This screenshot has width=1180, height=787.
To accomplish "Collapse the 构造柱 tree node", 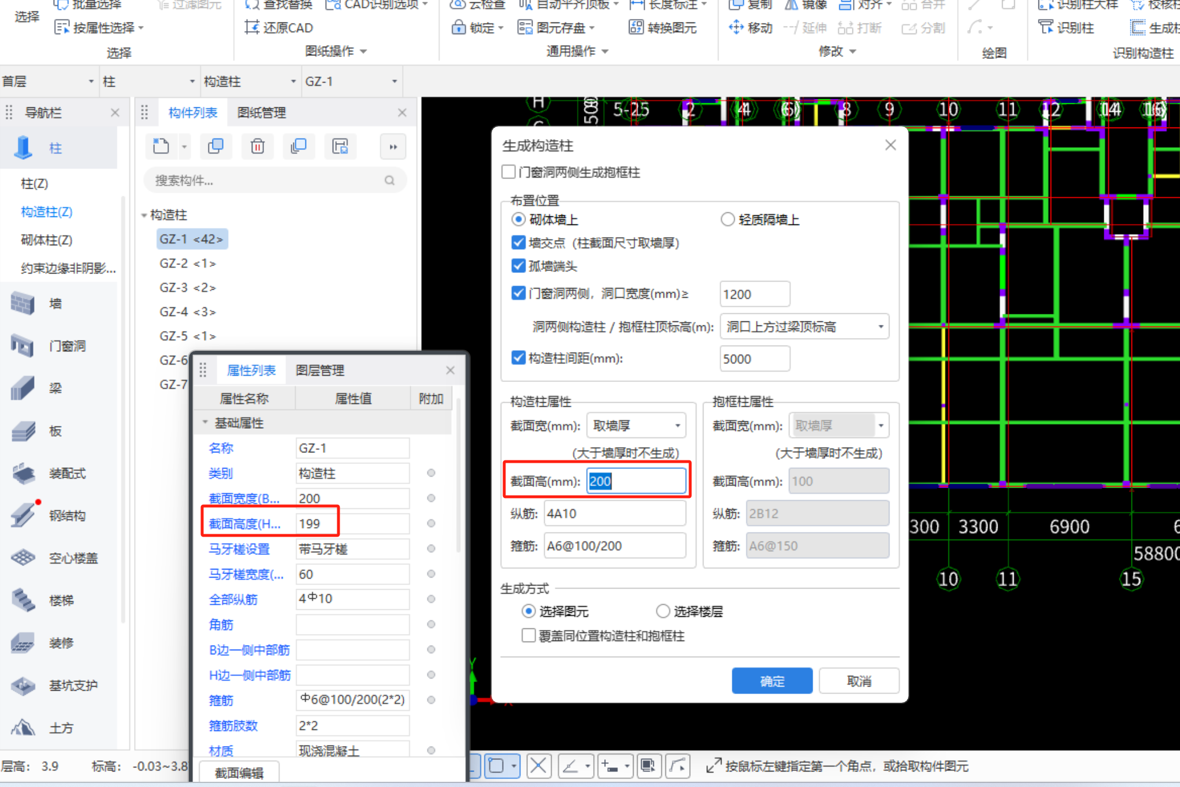I will [144, 215].
